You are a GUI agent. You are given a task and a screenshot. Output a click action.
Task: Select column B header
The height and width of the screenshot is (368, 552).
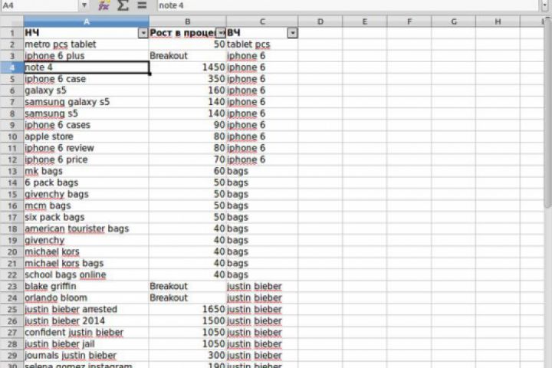tap(188, 21)
